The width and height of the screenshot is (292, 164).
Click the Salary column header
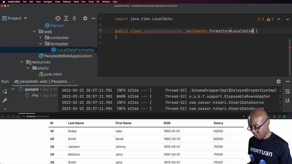(218, 123)
